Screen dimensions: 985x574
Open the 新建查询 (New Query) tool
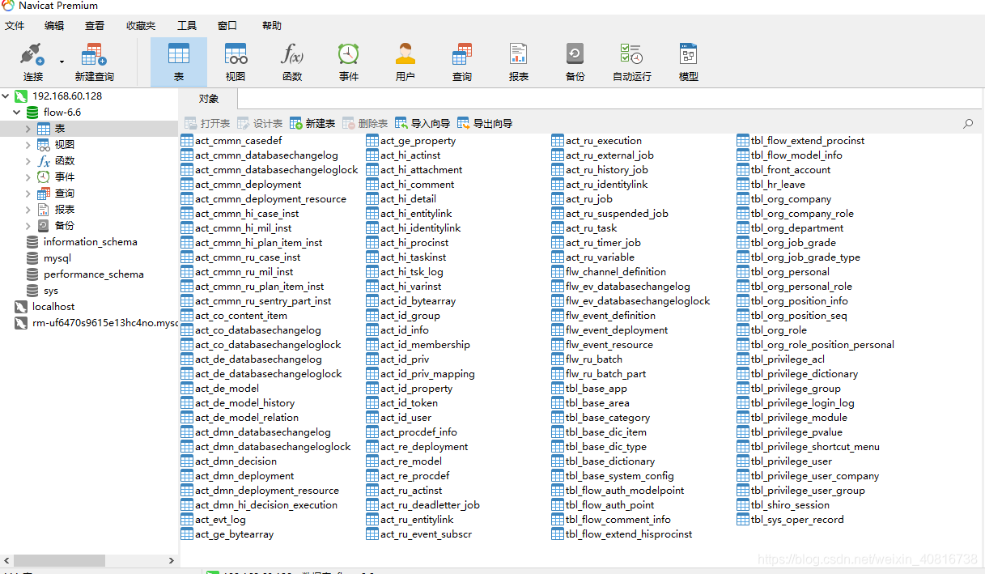coord(94,62)
